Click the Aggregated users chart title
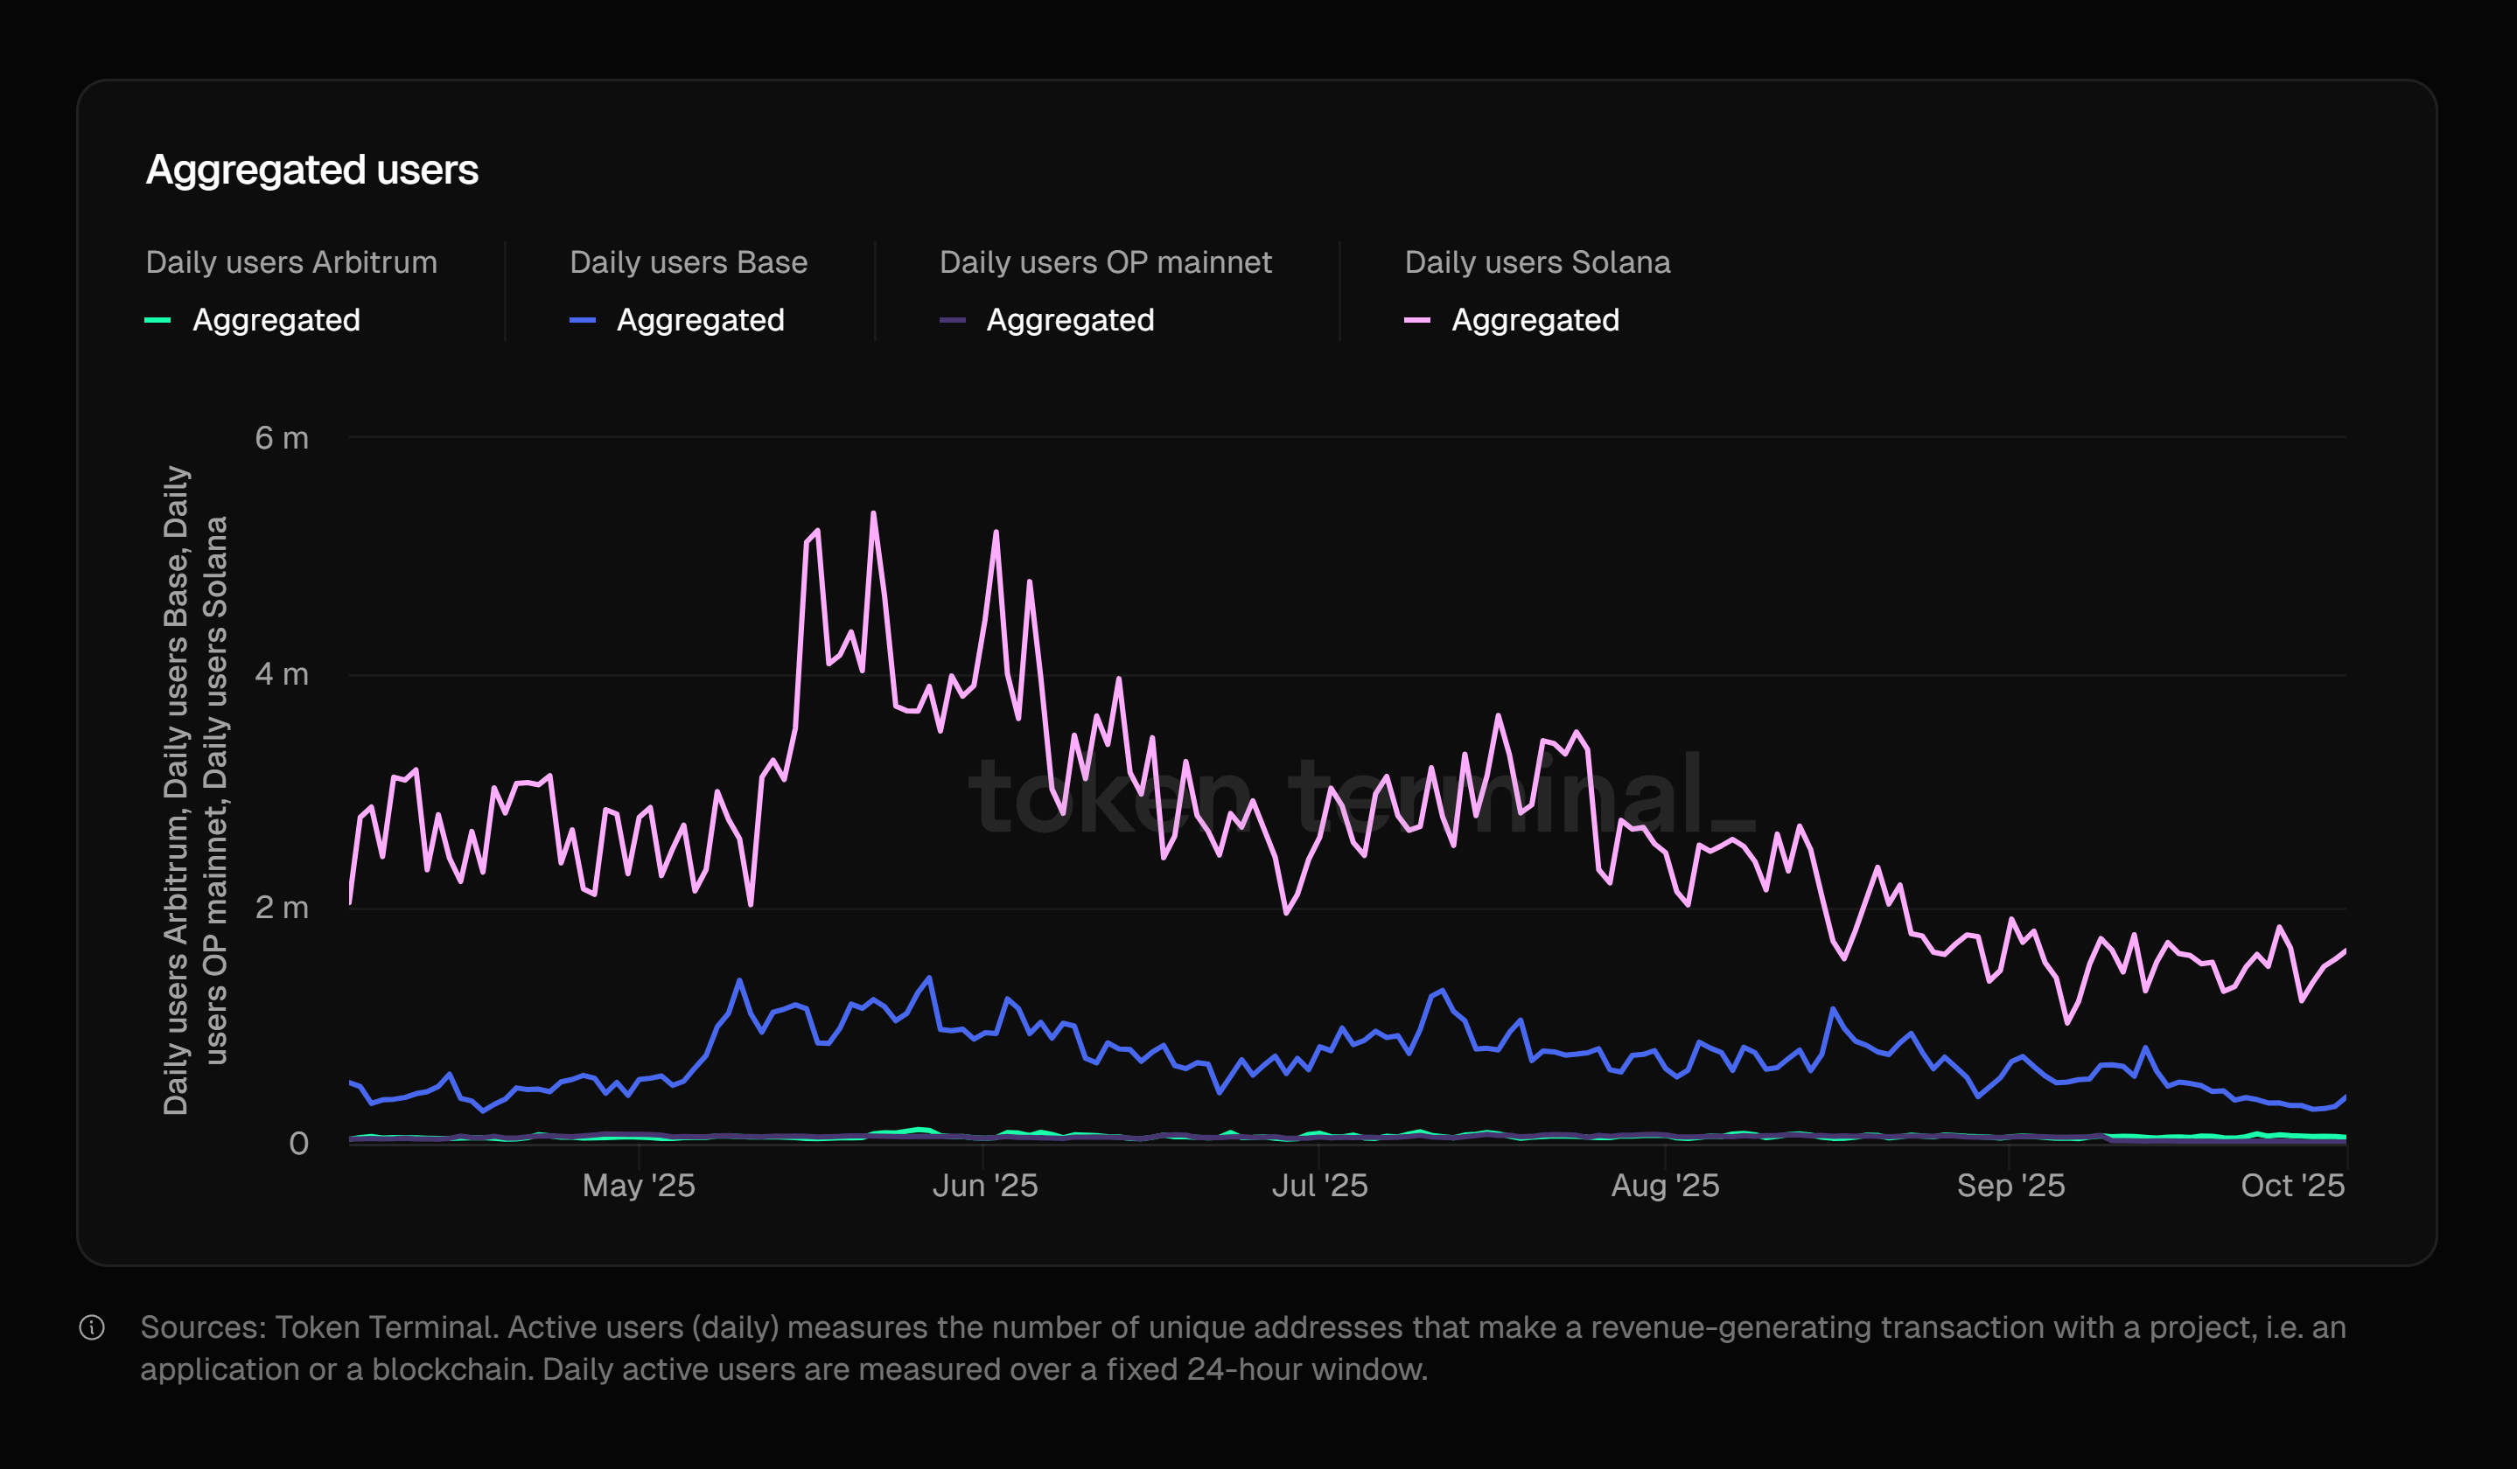Viewport: 2517px width, 1469px height. pos(311,170)
